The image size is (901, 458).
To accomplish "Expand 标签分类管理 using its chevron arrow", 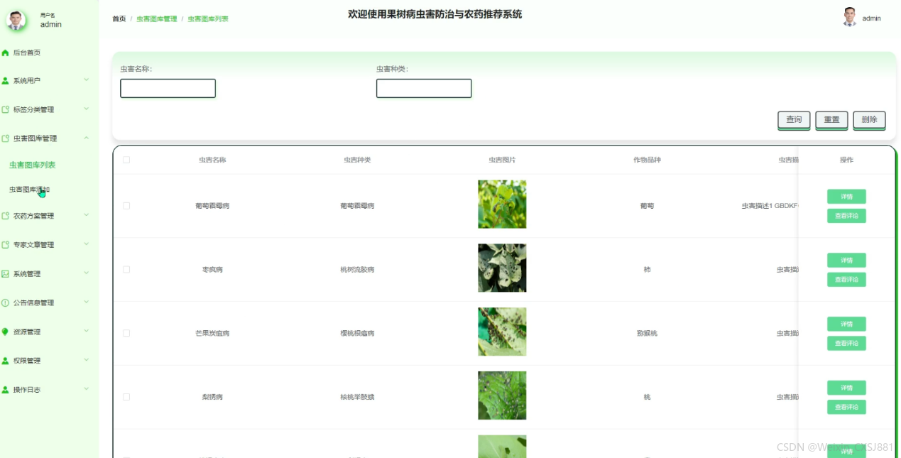I will pyautogui.click(x=87, y=109).
